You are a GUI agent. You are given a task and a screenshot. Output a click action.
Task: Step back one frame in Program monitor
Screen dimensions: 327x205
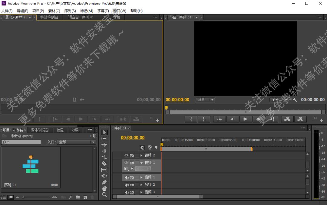[232, 119]
